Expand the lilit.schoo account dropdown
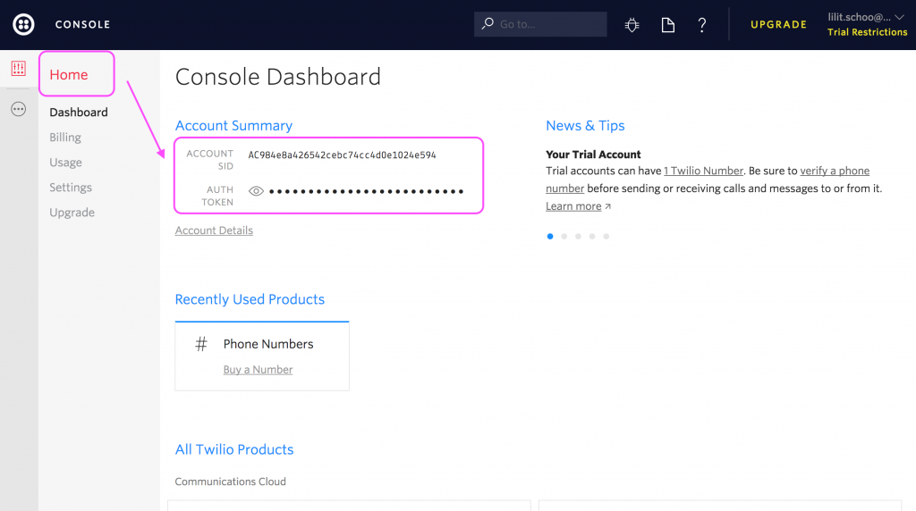The height and width of the screenshot is (511, 916). point(866,18)
